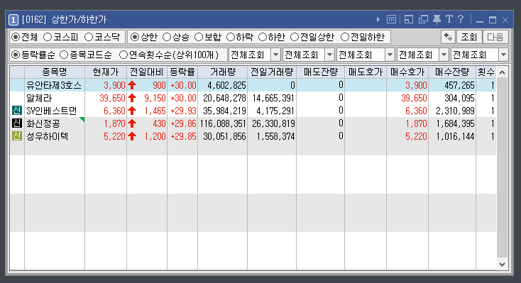The image size is (521, 283).
Task: Open font settings with T icon
Action: [449, 19]
